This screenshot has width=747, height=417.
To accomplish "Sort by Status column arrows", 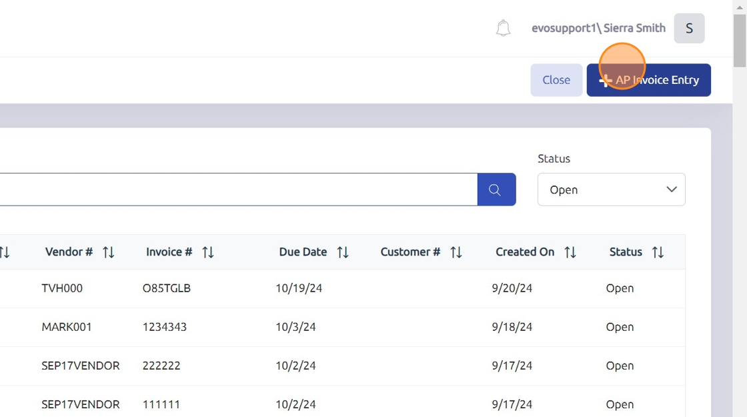I will click(658, 252).
